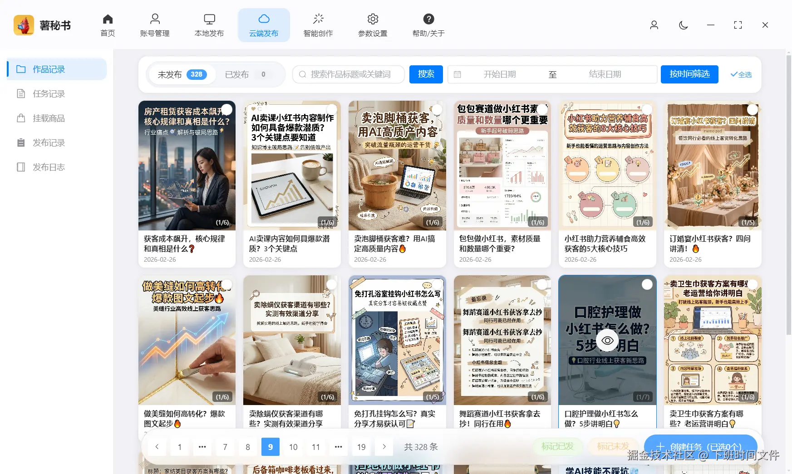Enable dark mode with the moon icon
Image resolution: width=792 pixels, height=474 pixels.
click(x=683, y=25)
